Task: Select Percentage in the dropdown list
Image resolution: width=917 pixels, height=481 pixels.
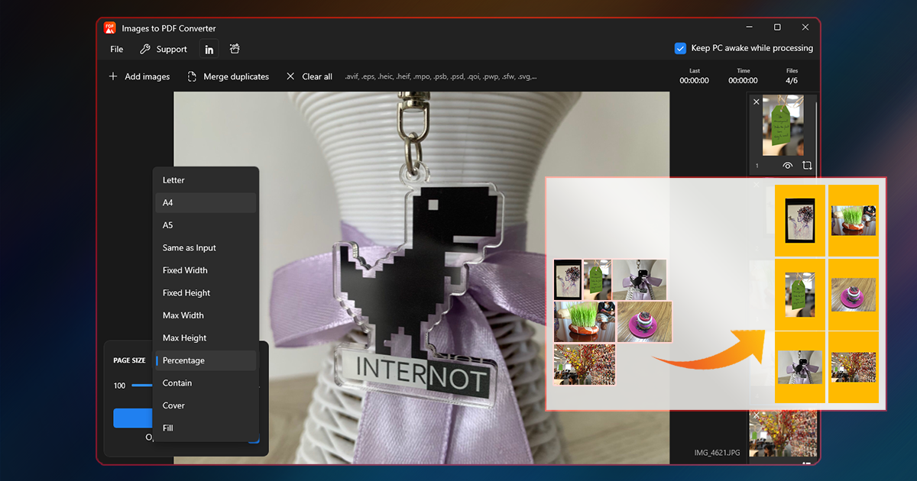Action: point(206,360)
